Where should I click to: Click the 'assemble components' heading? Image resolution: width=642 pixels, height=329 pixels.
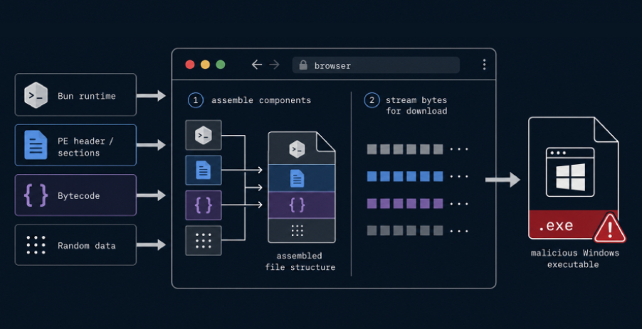[261, 100]
